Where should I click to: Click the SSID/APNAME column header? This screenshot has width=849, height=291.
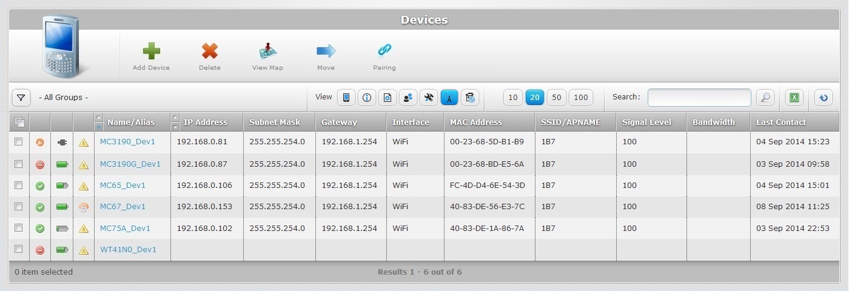pyautogui.click(x=571, y=122)
